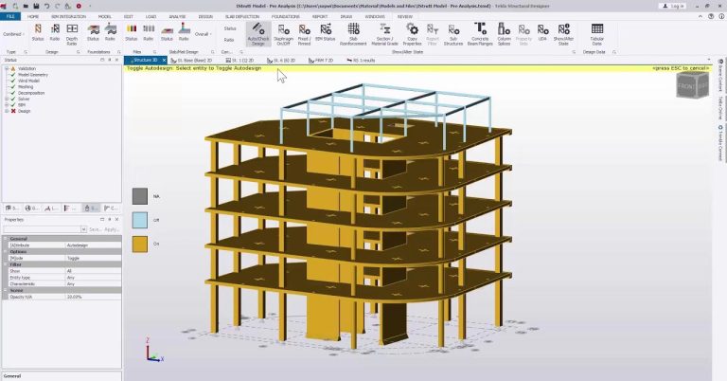Image resolution: width=727 pixels, height=381 pixels.
Task: Edit the Opacity N/A value field
Action: [93, 297]
